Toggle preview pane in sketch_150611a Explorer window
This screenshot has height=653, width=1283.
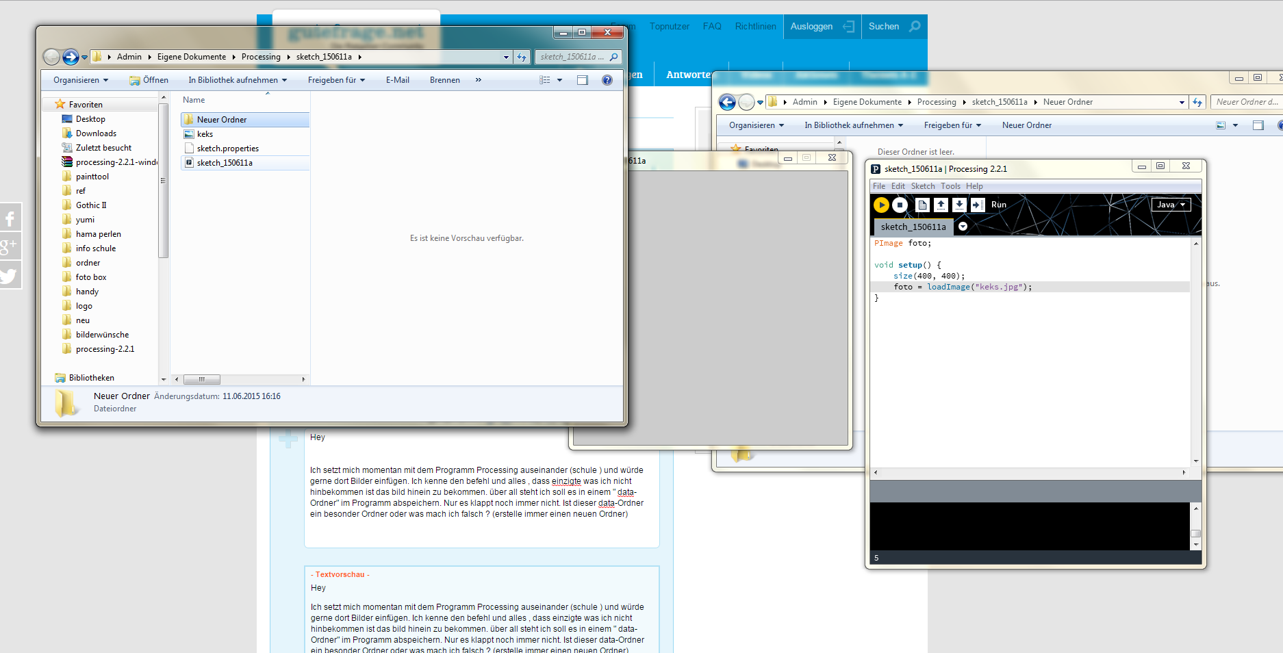click(583, 80)
